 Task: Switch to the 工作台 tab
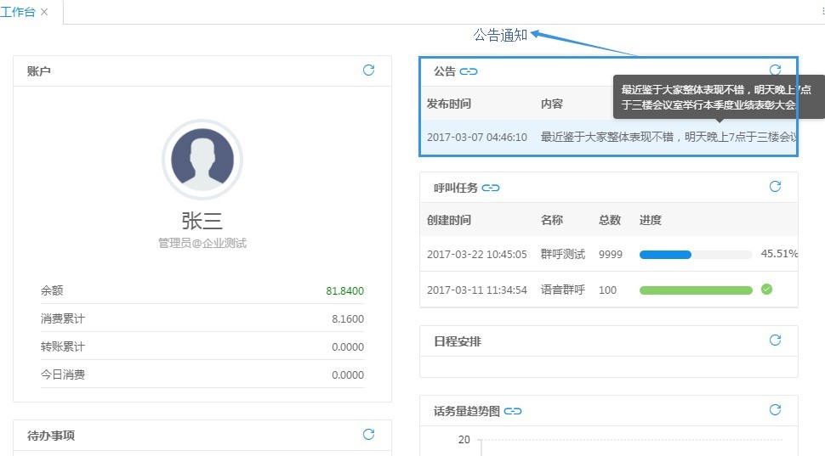tap(17, 12)
